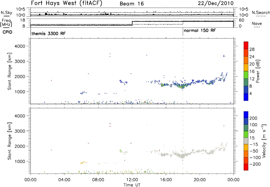Viewport: 270px width, 187px height.
Task: Click the '200' value on Velocity colorbar
Action: 253,118
